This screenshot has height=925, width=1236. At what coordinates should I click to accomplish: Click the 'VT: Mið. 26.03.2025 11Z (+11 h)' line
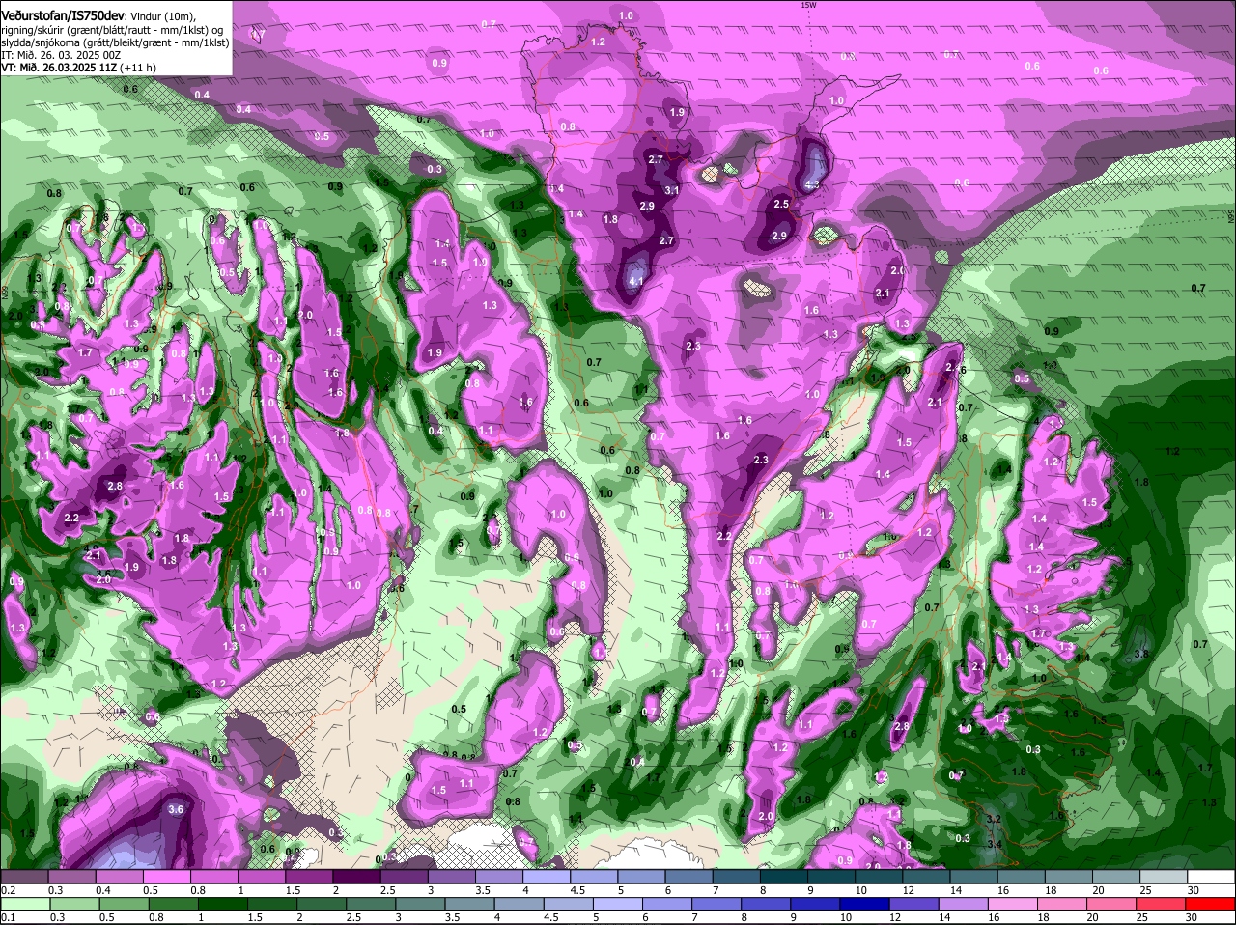coord(79,68)
